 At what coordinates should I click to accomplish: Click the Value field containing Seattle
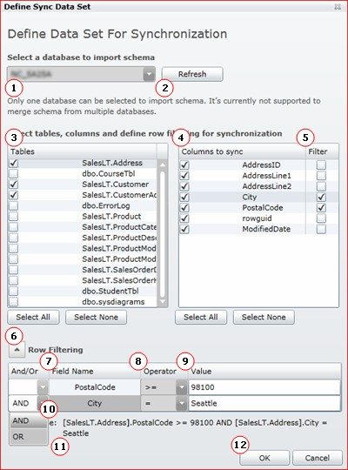click(264, 404)
